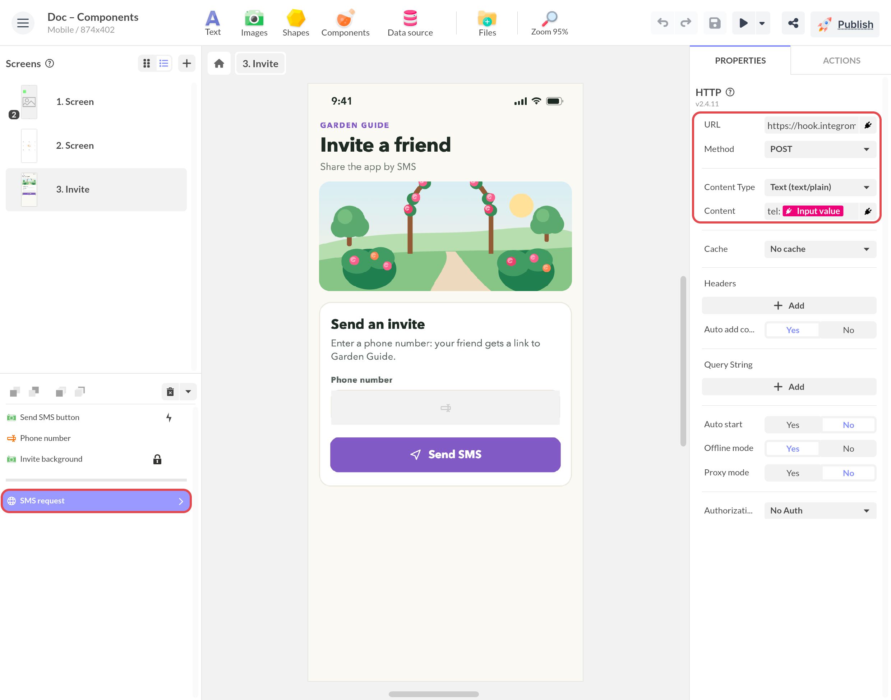This screenshot has width=891, height=700.
Task: Open the Images tool
Action: click(x=254, y=23)
